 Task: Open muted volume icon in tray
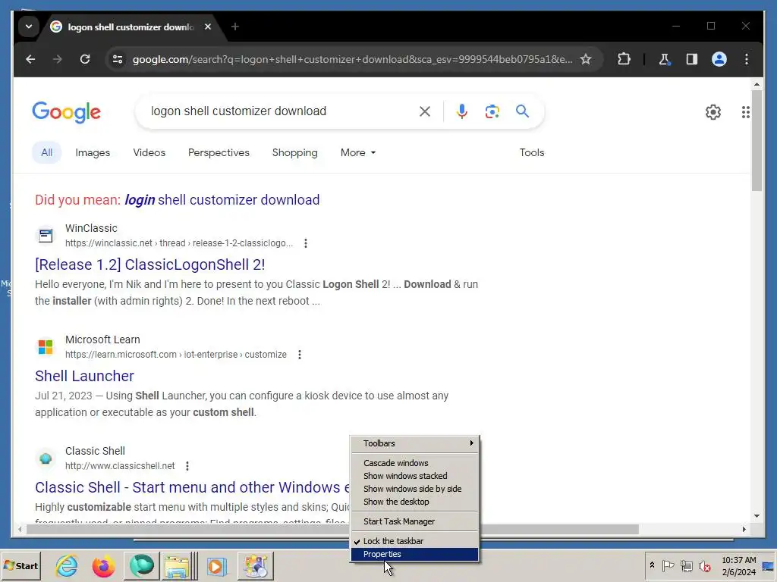coord(704,565)
